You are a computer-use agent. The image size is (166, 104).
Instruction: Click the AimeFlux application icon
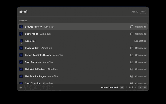(x=21, y=41)
